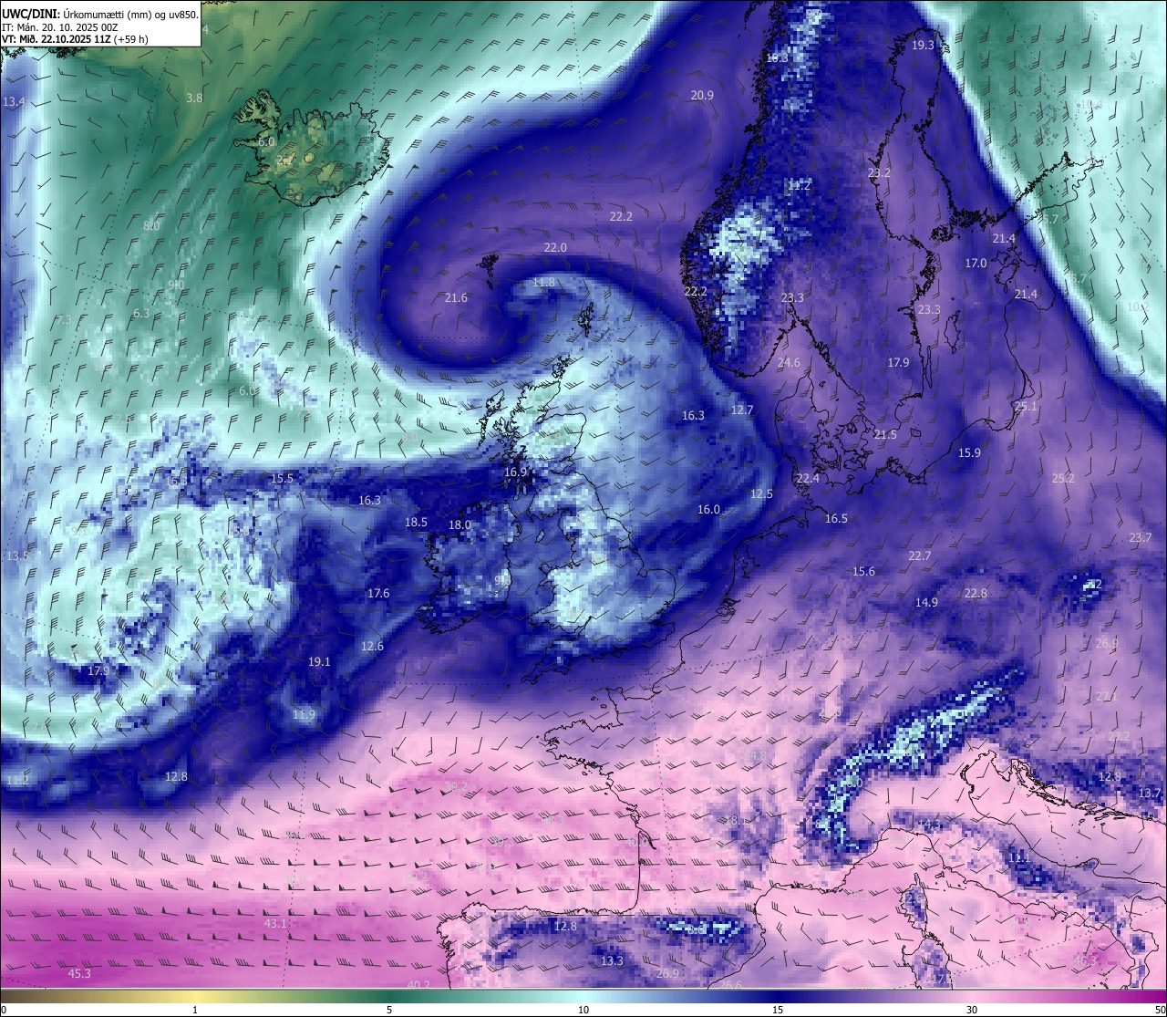Screen dimensions: 1167x1017
Task: Click the 18.0 value near Ireland
Action: tap(460, 524)
